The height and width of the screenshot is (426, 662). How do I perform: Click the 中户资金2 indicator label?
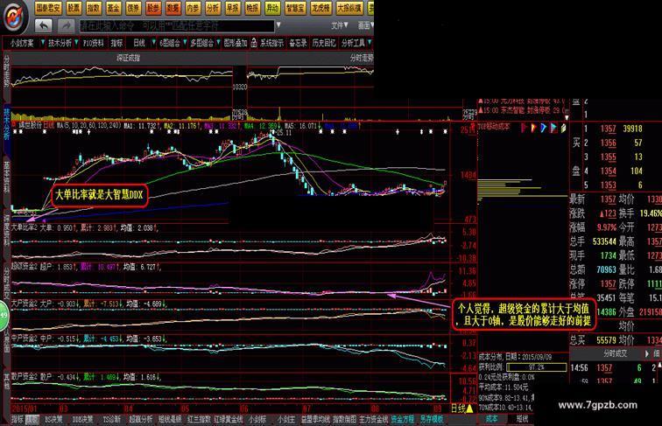click(x=25, y=339)
